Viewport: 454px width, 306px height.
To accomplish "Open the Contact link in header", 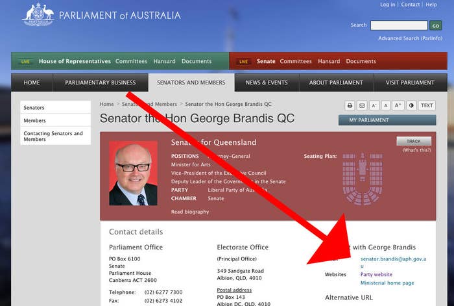I will pos(411,5).
